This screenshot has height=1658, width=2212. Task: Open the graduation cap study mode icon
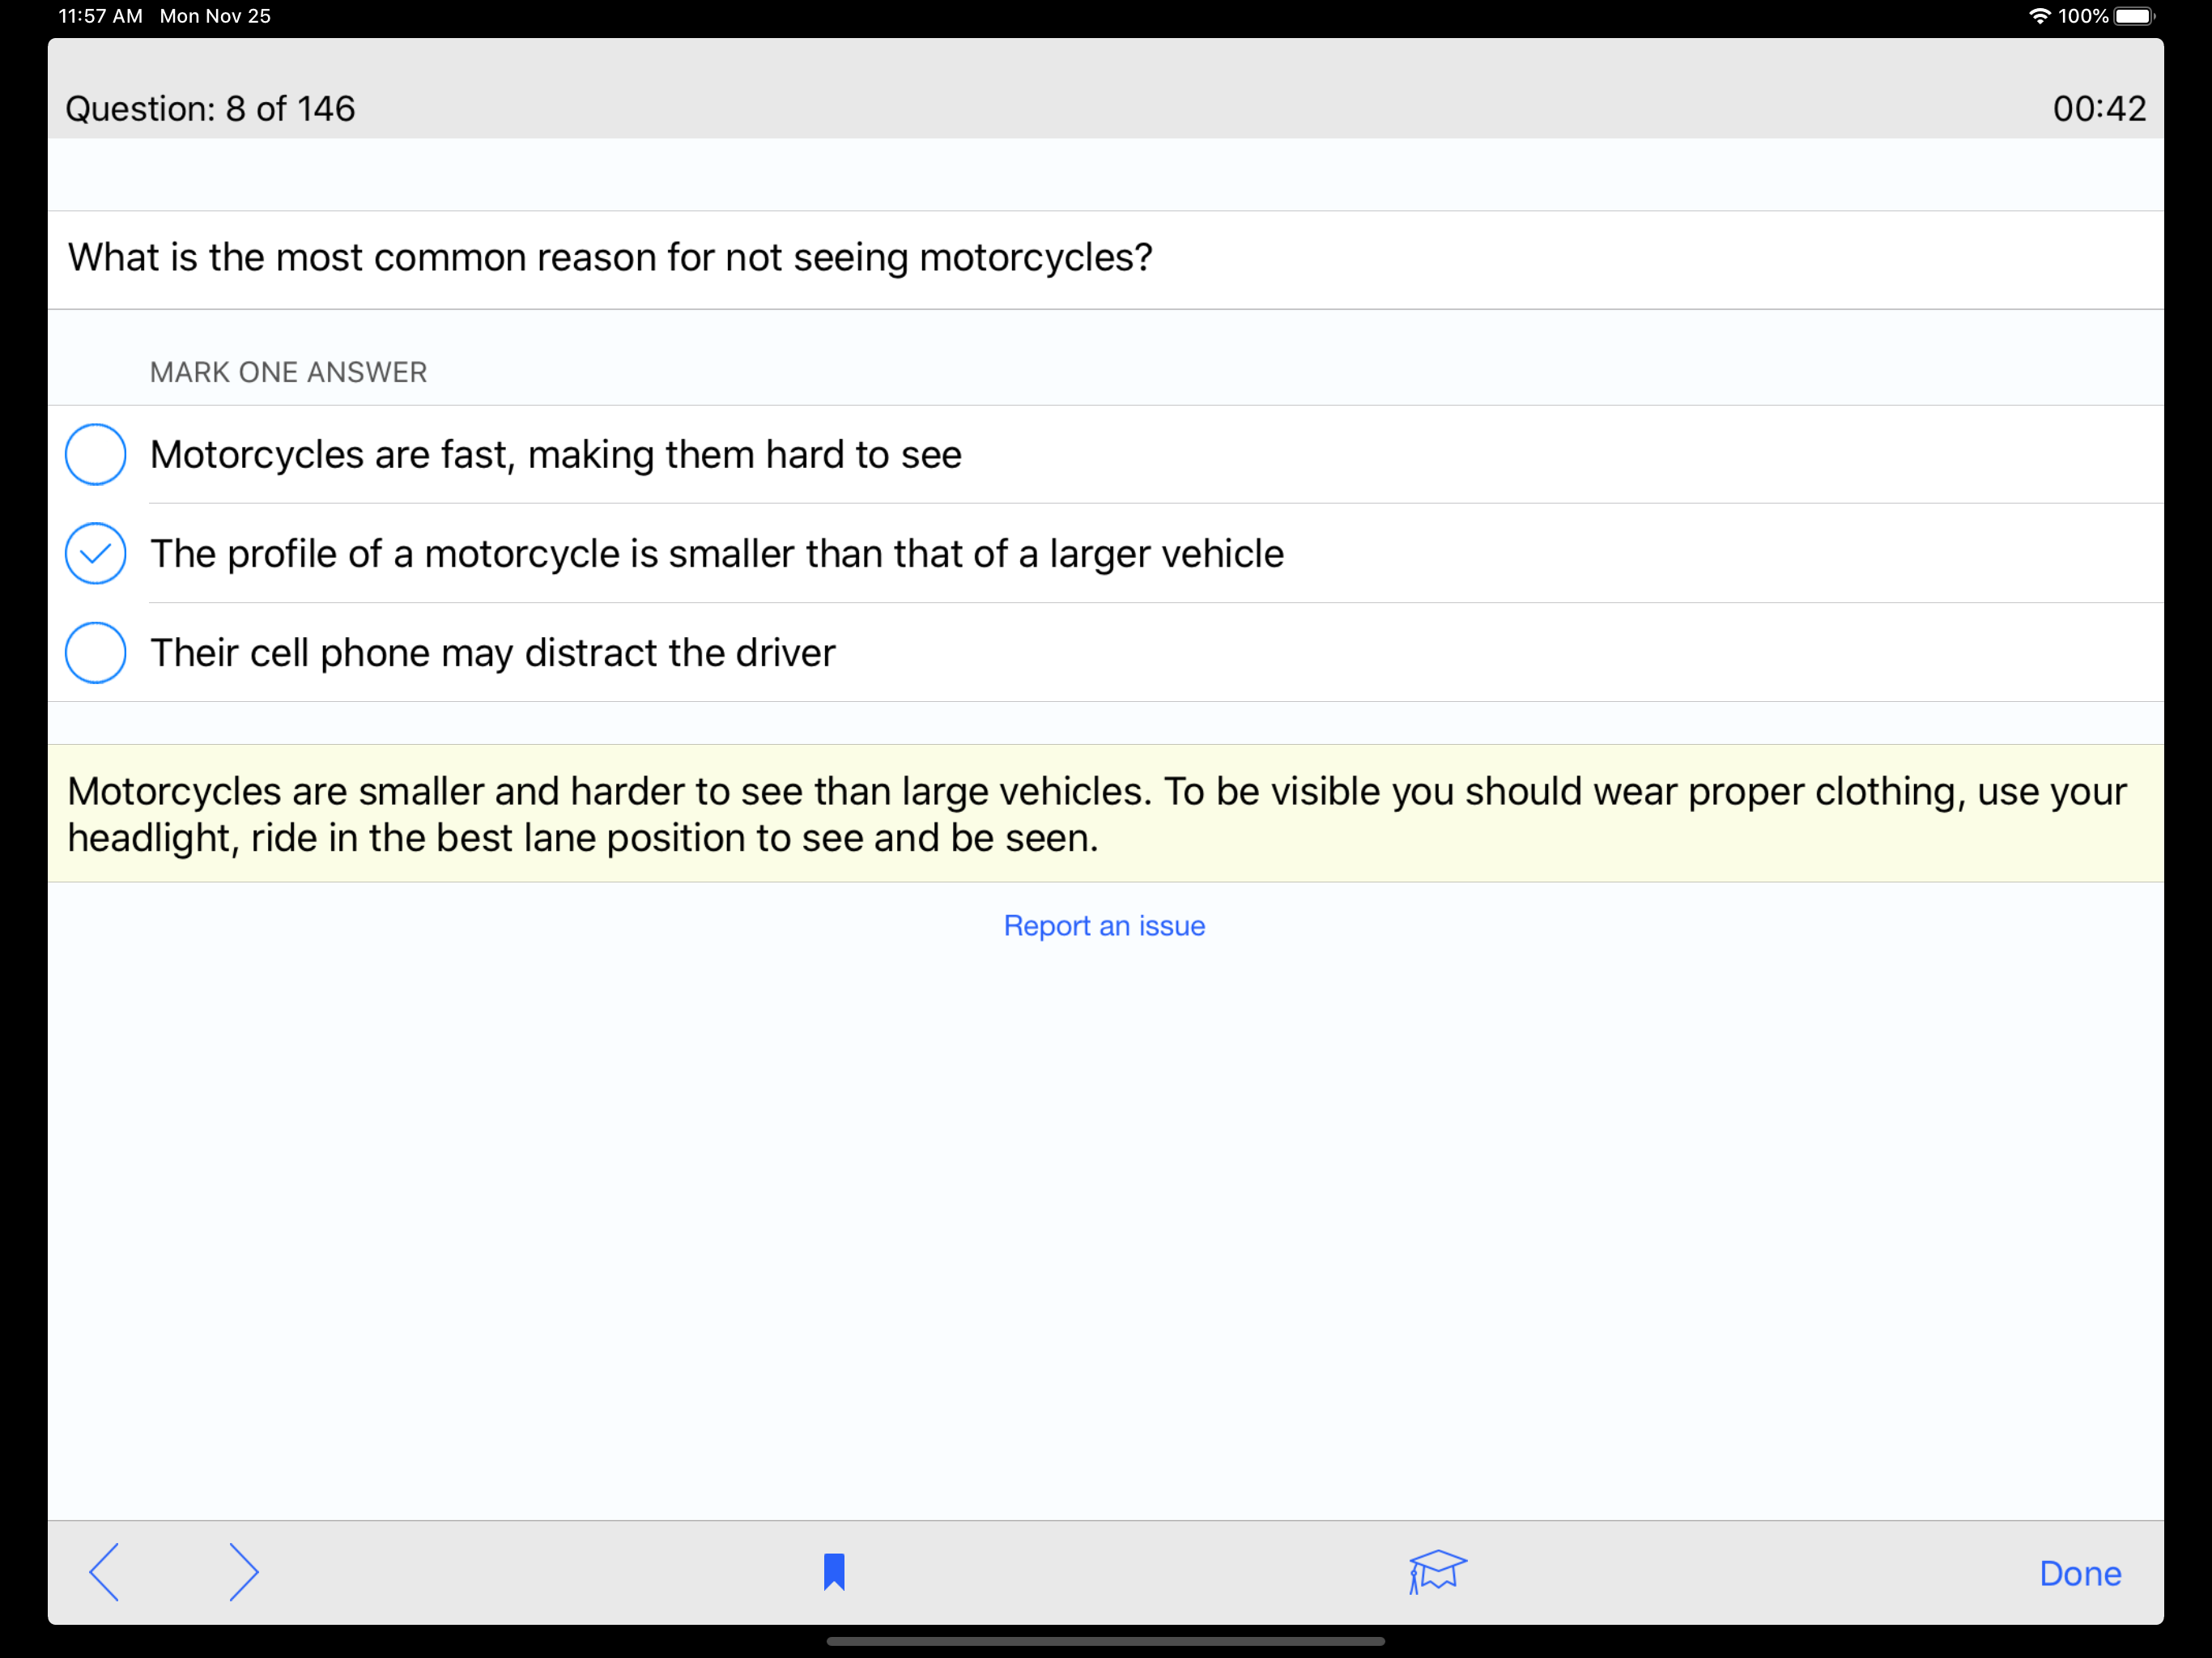coord(1437,1572)
